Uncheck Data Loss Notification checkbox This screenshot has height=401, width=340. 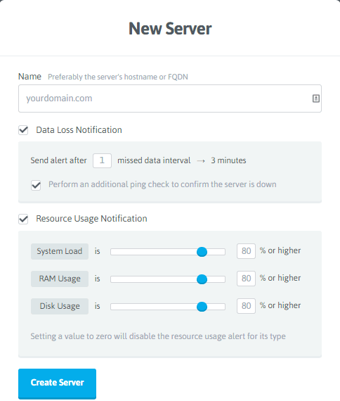tap(23, 130)
